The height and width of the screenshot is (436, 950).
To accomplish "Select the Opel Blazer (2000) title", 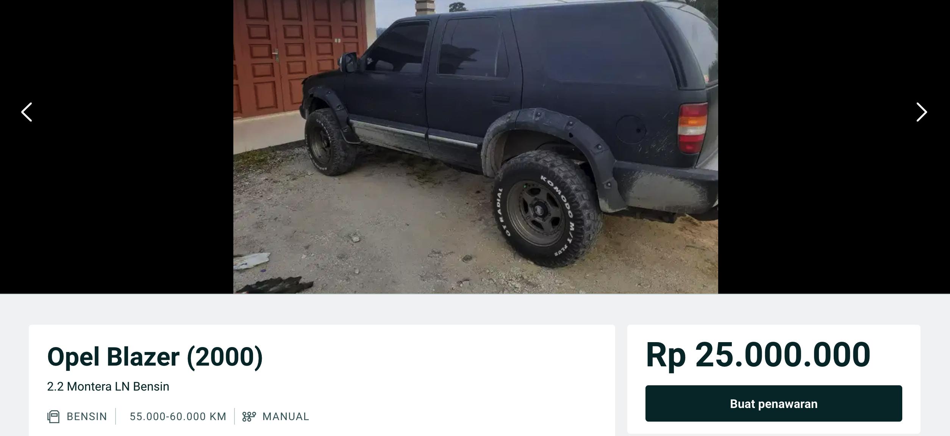I will pyautogui.click(x=155, y=357).
